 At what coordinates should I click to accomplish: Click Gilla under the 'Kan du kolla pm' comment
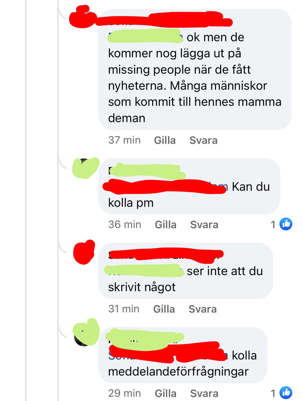[166, 225]
